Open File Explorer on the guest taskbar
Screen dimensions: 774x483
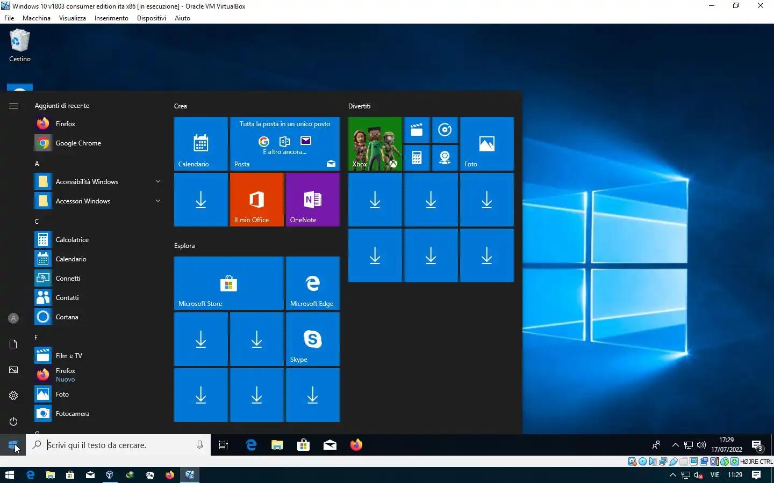(277, 445)
